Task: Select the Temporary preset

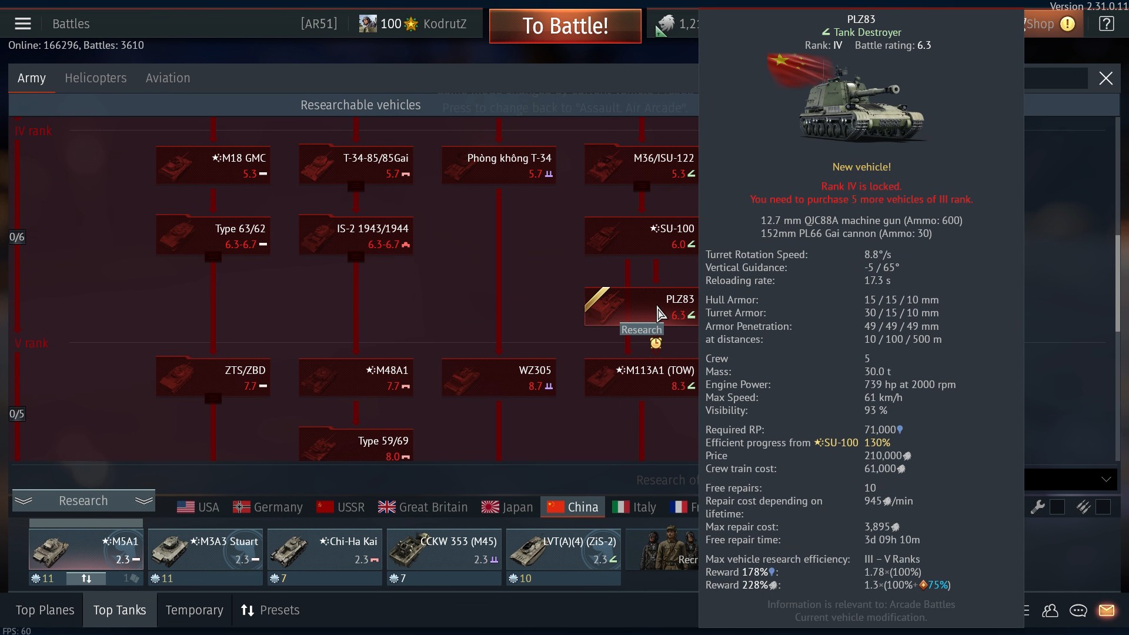Action: (x=194, y=610)
